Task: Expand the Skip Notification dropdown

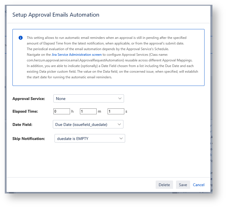Action: click(90, 138)
